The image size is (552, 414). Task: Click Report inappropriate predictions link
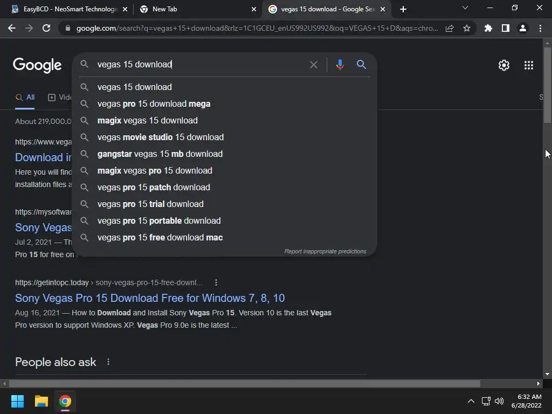[325, 251]
